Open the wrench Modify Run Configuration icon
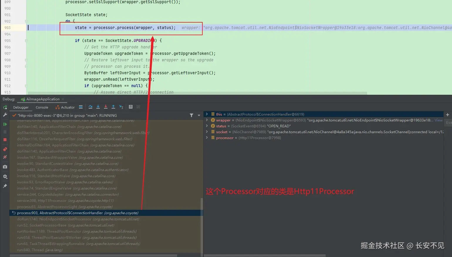This screenshot has width=452, height=257. 5,115
